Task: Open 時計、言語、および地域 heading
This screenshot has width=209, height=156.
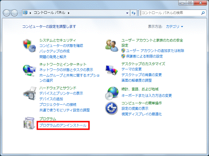Action: pyautogui.click(x=140, y=89)
